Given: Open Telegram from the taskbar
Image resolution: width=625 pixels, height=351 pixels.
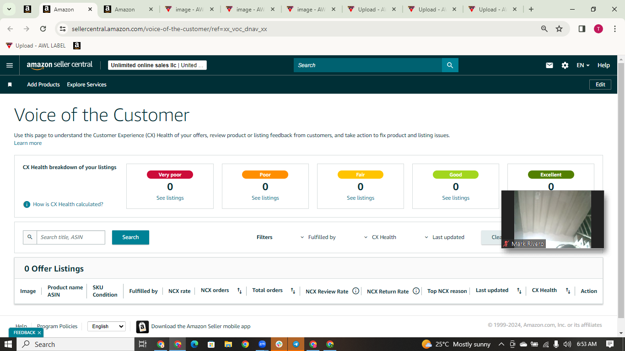Looking at the screenshot, I should pos(296,344).
